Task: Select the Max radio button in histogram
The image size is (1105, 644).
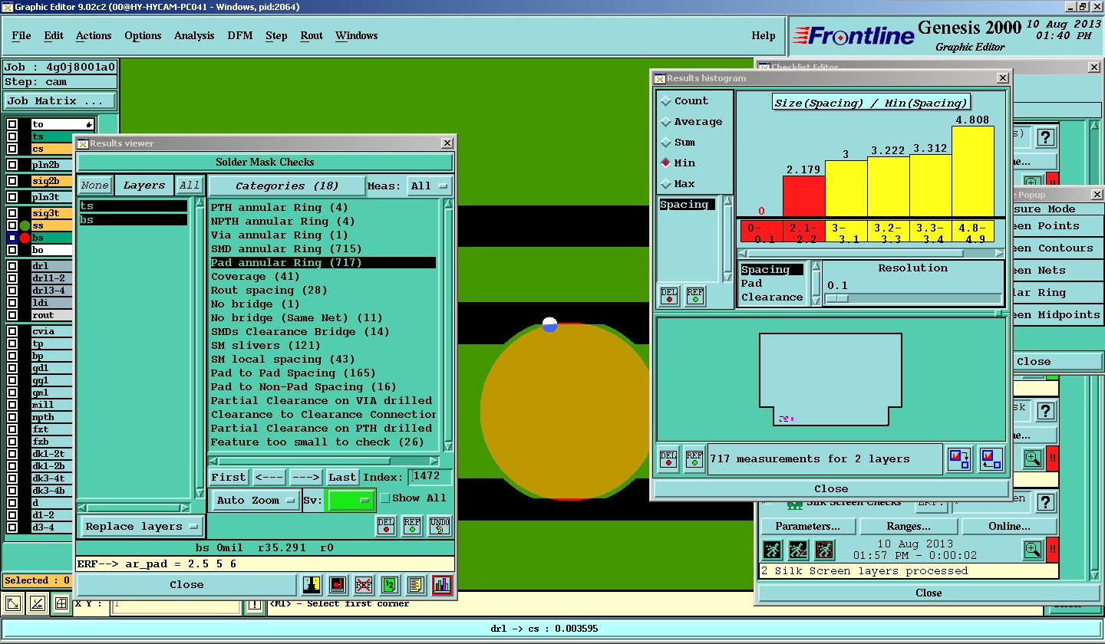Action: coord(665,184)
